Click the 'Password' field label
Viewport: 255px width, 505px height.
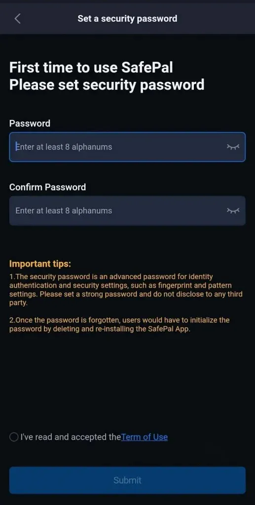coord(30,123)
